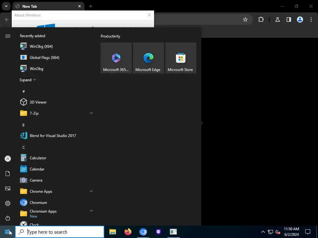318x238 pixels.
Task: Close the About Windows dialog
Action: pyautogui.click(x=149, y=15)
